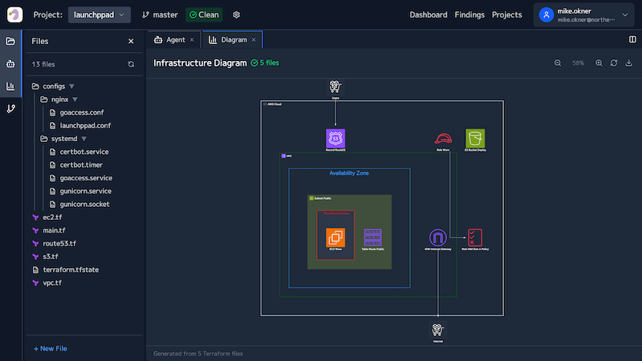Open the Agent panel in left sidebar
This screenshot has height=361, width=642.
(10, 63)
